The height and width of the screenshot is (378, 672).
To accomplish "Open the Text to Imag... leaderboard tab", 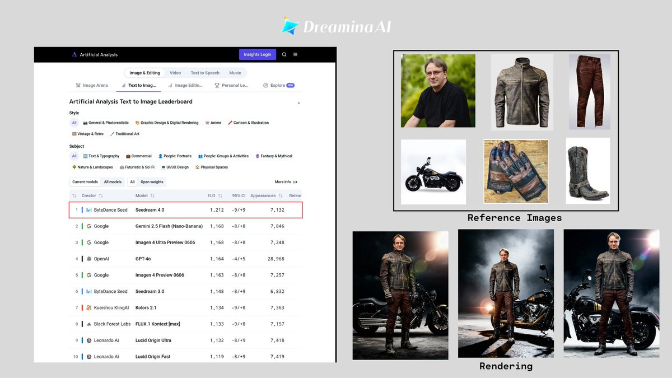I will [x=138, y=86].
